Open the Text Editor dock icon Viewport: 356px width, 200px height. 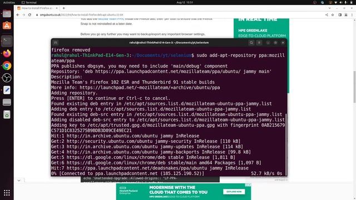7,90
